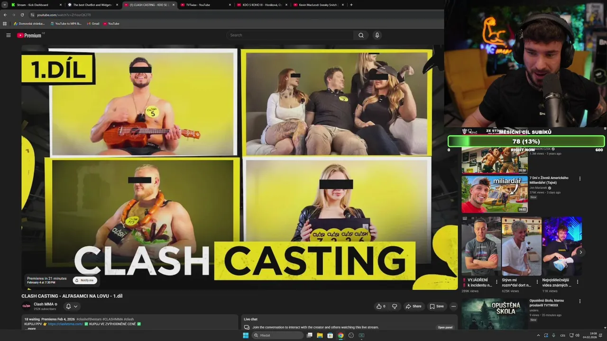This screenshot has height=341, width=607.
Task: Open YouTube to MP4 bookmark
Action: coord(66,24)
